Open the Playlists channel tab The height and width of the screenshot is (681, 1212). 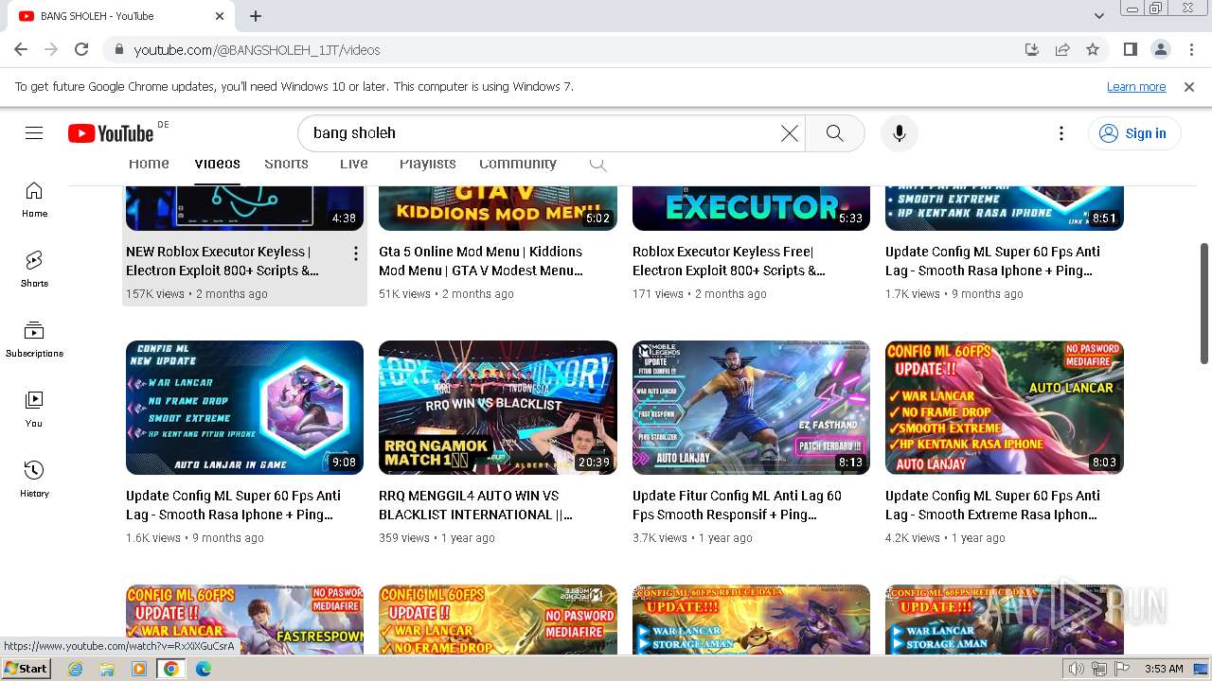[x=428, y=164]
